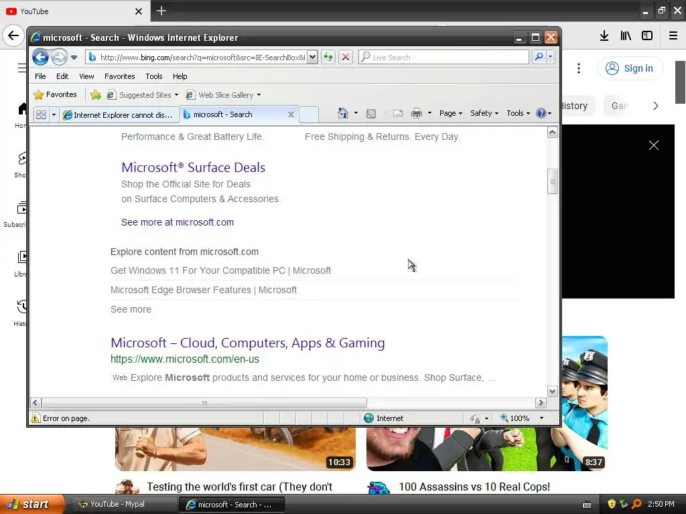Open Microsoft Surface Deals link
The height and width of the screenshot is (514, 686).
click(x=193, y=167)
